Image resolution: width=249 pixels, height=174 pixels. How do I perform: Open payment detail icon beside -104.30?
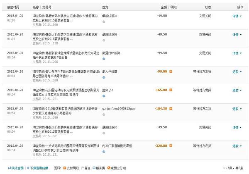click(x=171, y=109)
